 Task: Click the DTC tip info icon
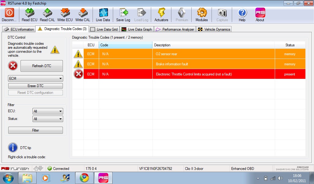pyautogui.click(x=13, y=148)
